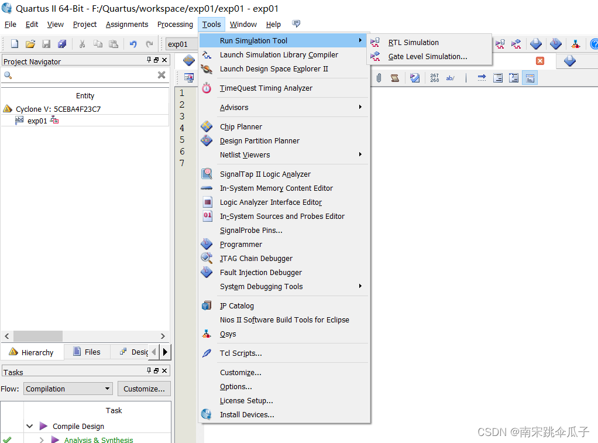Open the exp01 project dropdown in toolbar
Viewport: 598px width, 443px height.
pos(181,44)
